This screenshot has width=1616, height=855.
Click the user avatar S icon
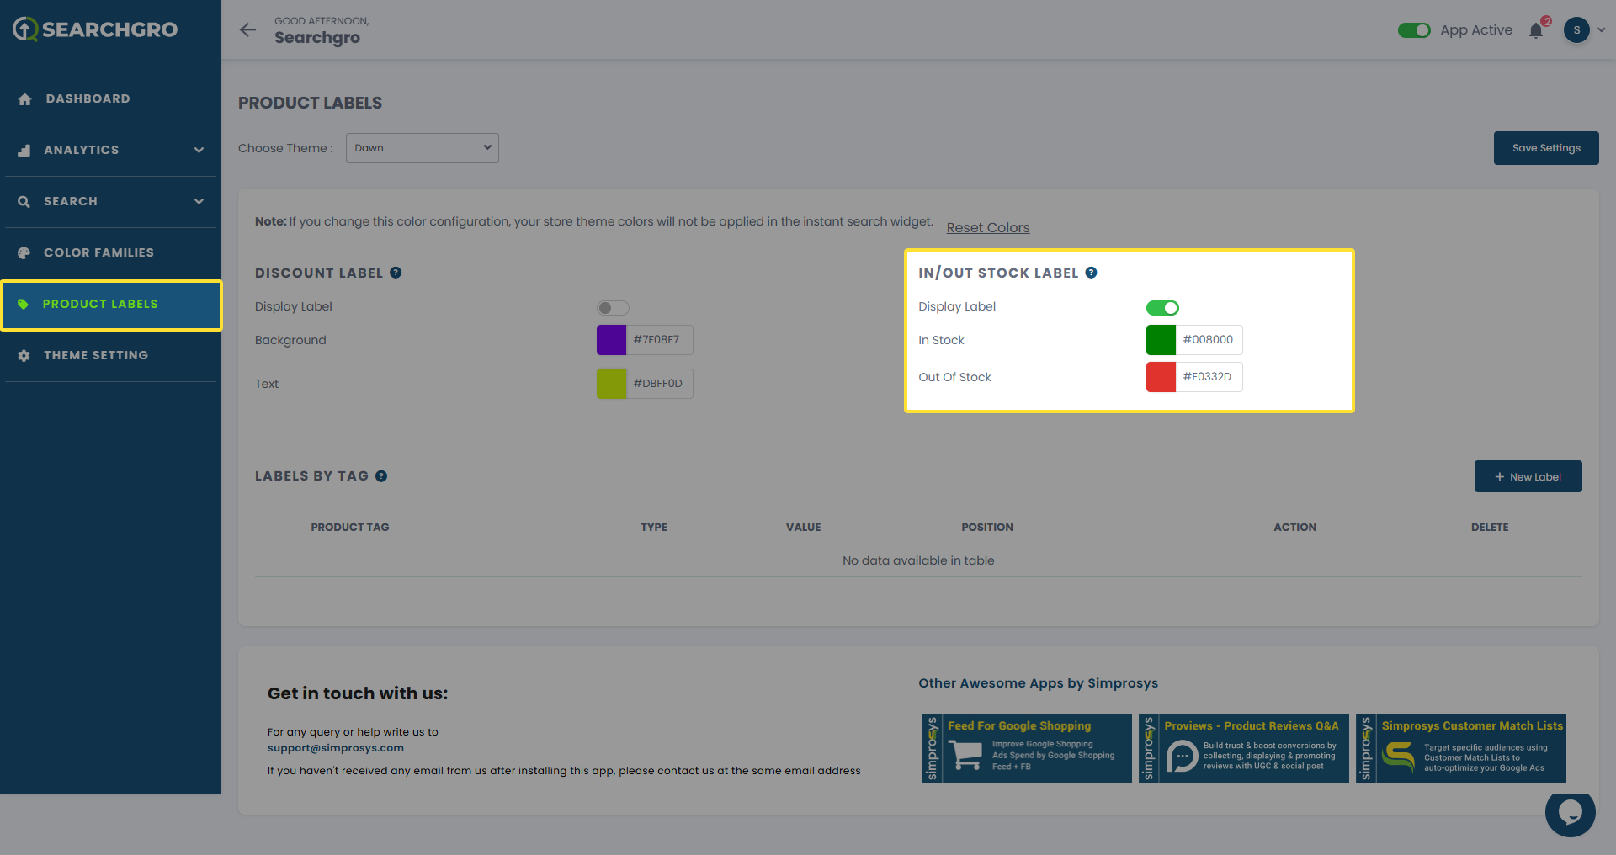1576,30
